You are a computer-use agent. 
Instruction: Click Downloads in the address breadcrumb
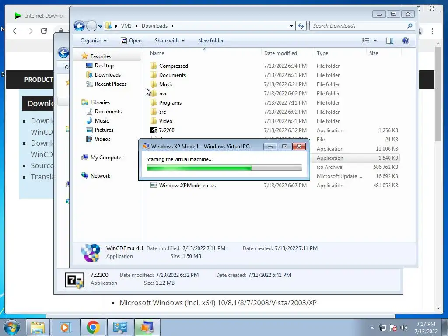click(154, 26)
